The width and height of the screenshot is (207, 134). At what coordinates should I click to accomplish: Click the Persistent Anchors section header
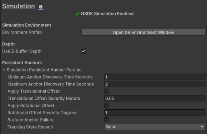pos(22,63)
